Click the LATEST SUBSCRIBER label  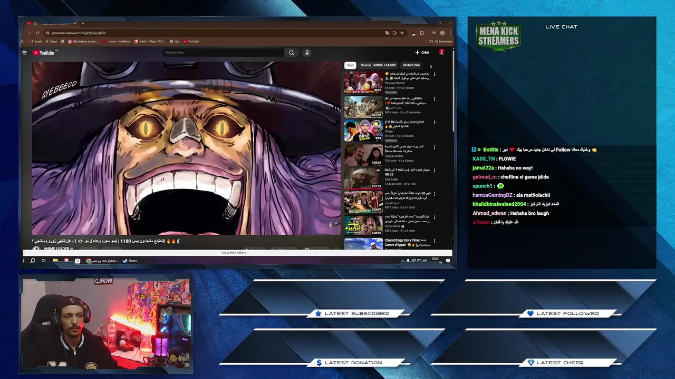pyautogui.click(x=357, y=314)
